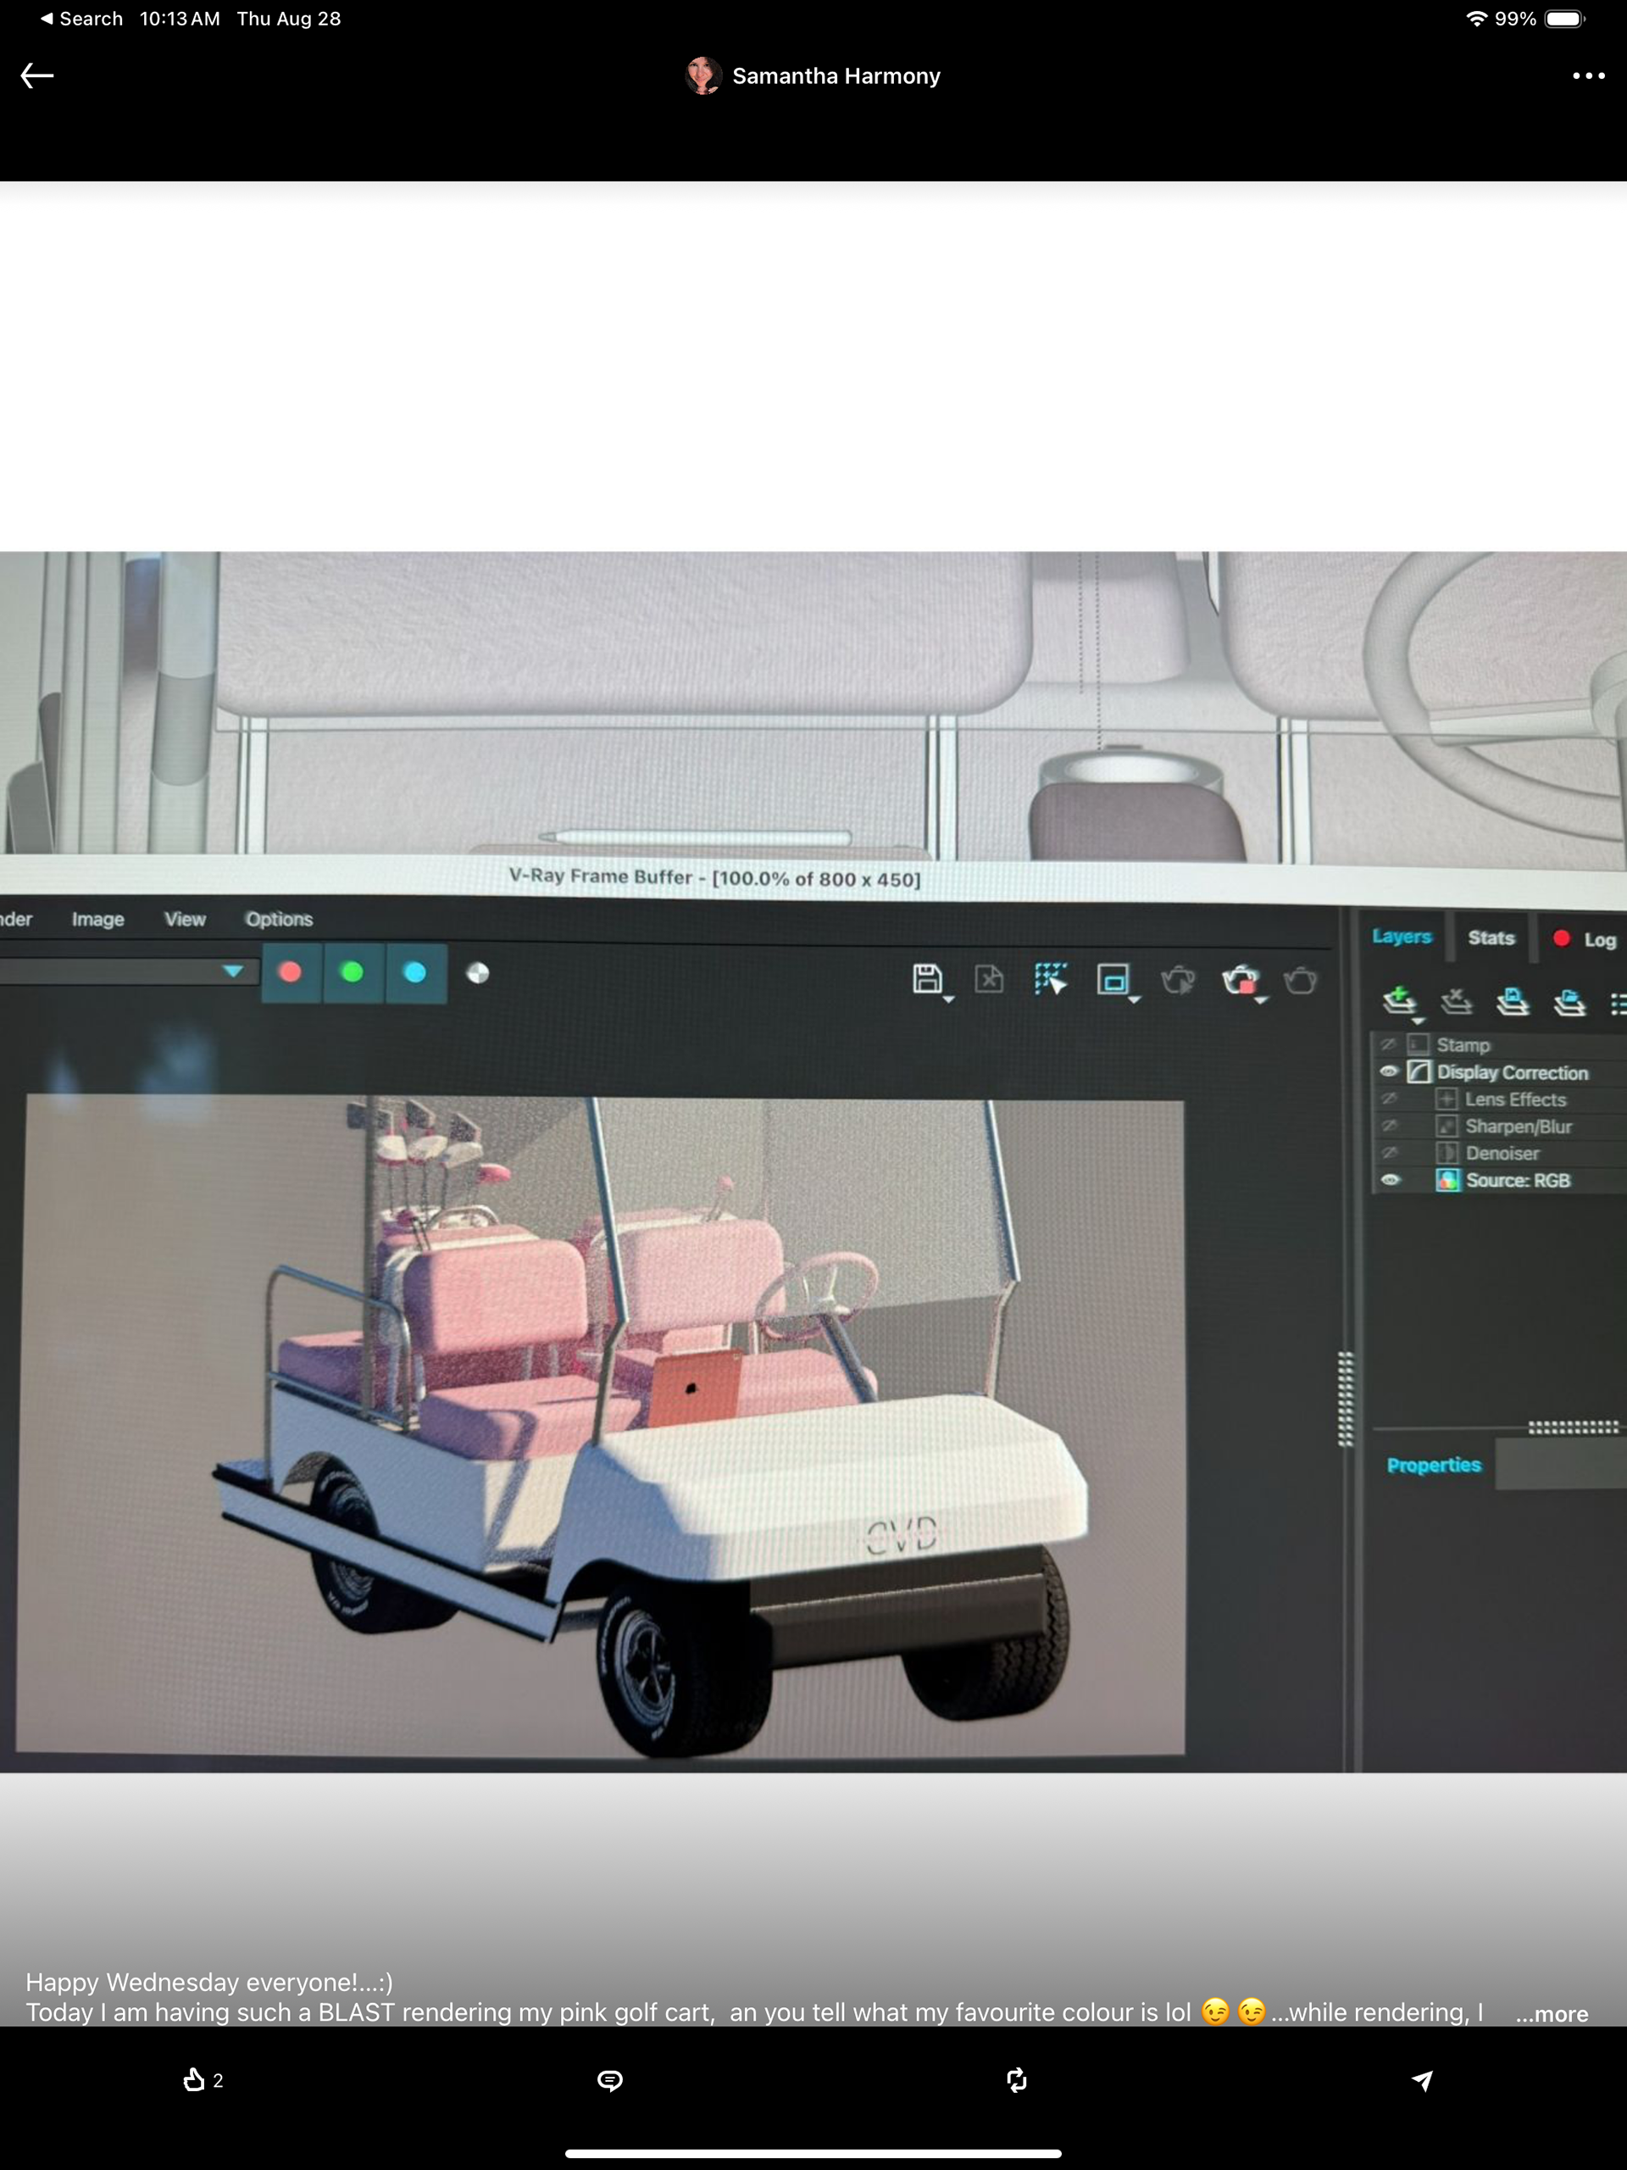1627x2170 pixels.
Task: Open Samantha Harmony's profile name
Action: (836, 75)
